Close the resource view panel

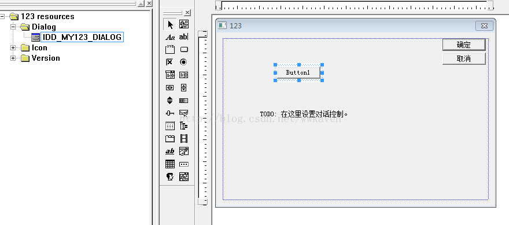(149, 3)
